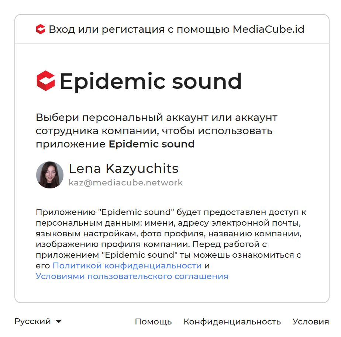
Task: Click header text Вход или регистация
Action: click(x=107, y=29)
